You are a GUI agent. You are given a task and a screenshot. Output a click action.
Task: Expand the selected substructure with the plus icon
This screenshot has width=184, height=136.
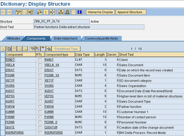pos(38,49)
